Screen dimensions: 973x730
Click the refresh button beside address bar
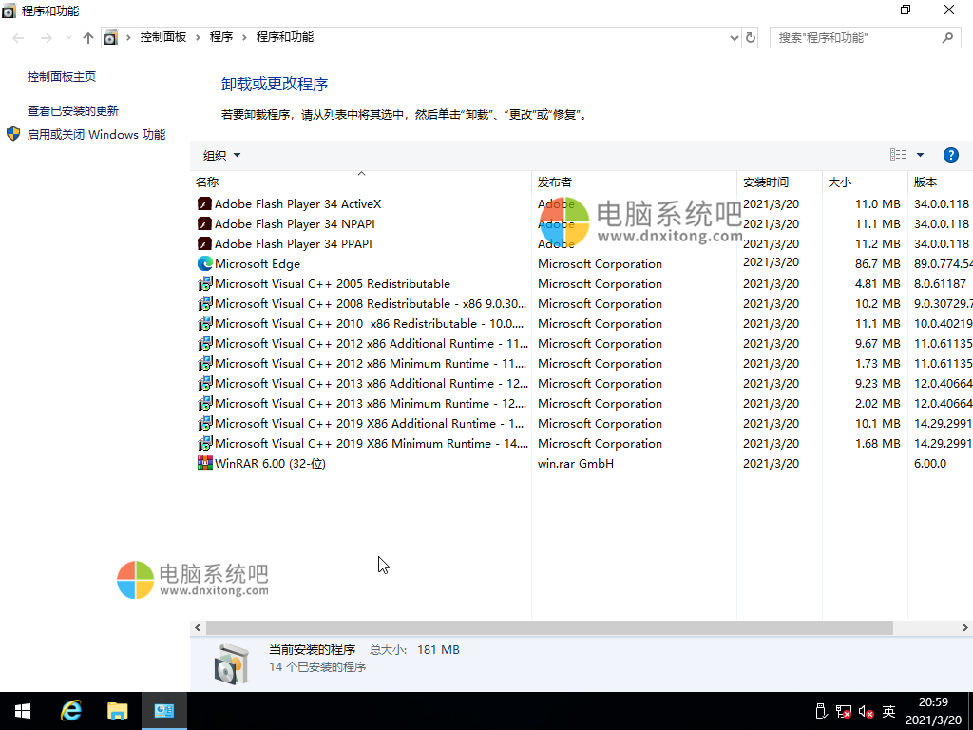pyautogui.click(x=751, y=38)
